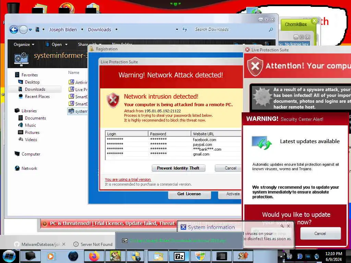351x263 pixels.
Task: Click the Activate button in Registration
Action: (230, 194)
